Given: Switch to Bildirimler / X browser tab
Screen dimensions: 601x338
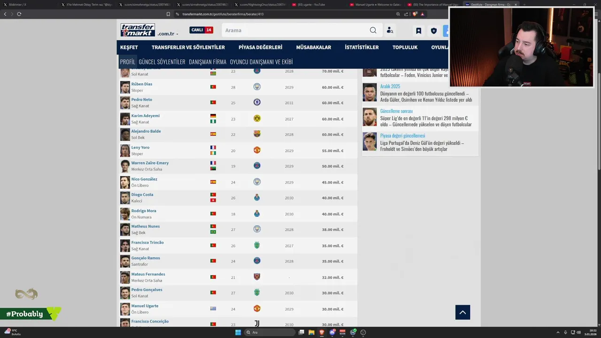Looking at the screenshot, I should click(28, 4).
